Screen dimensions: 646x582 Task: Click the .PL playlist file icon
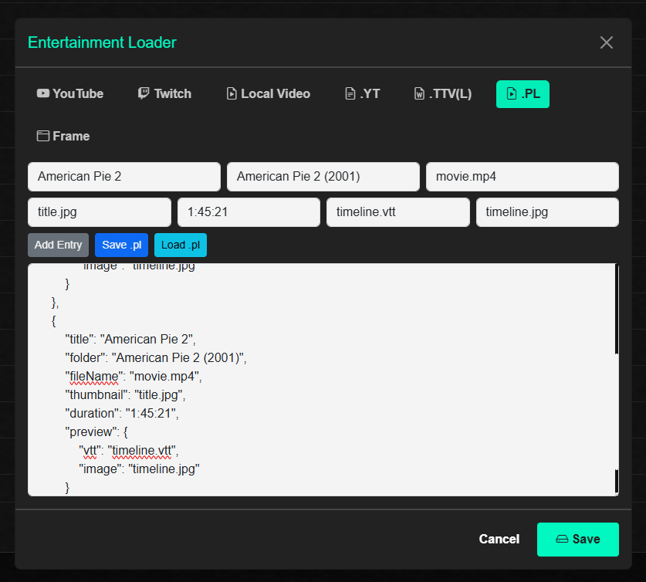click(511, 93)
